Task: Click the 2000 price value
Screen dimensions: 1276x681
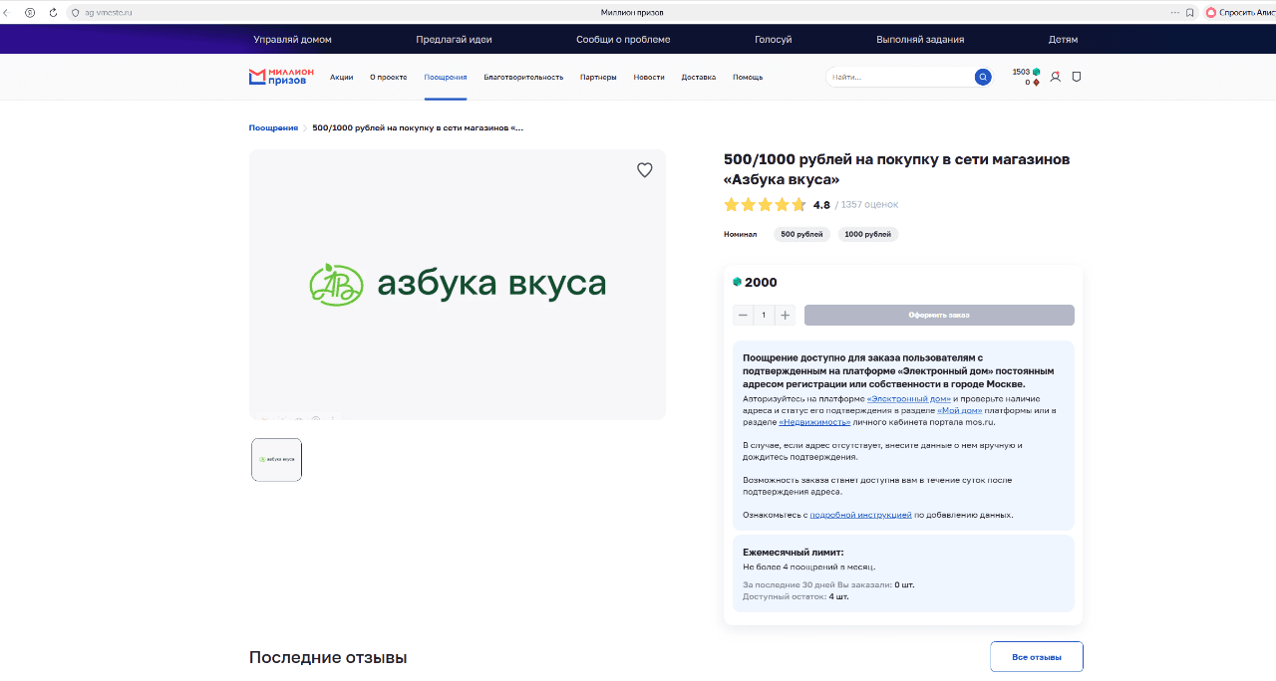Action: (x=761, y=282)
